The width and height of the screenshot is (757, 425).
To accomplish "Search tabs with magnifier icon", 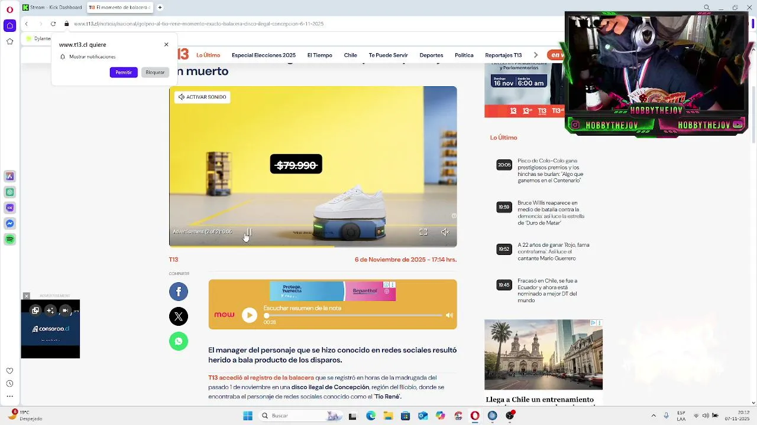I will pyautogui.click(x=707, y=7).
